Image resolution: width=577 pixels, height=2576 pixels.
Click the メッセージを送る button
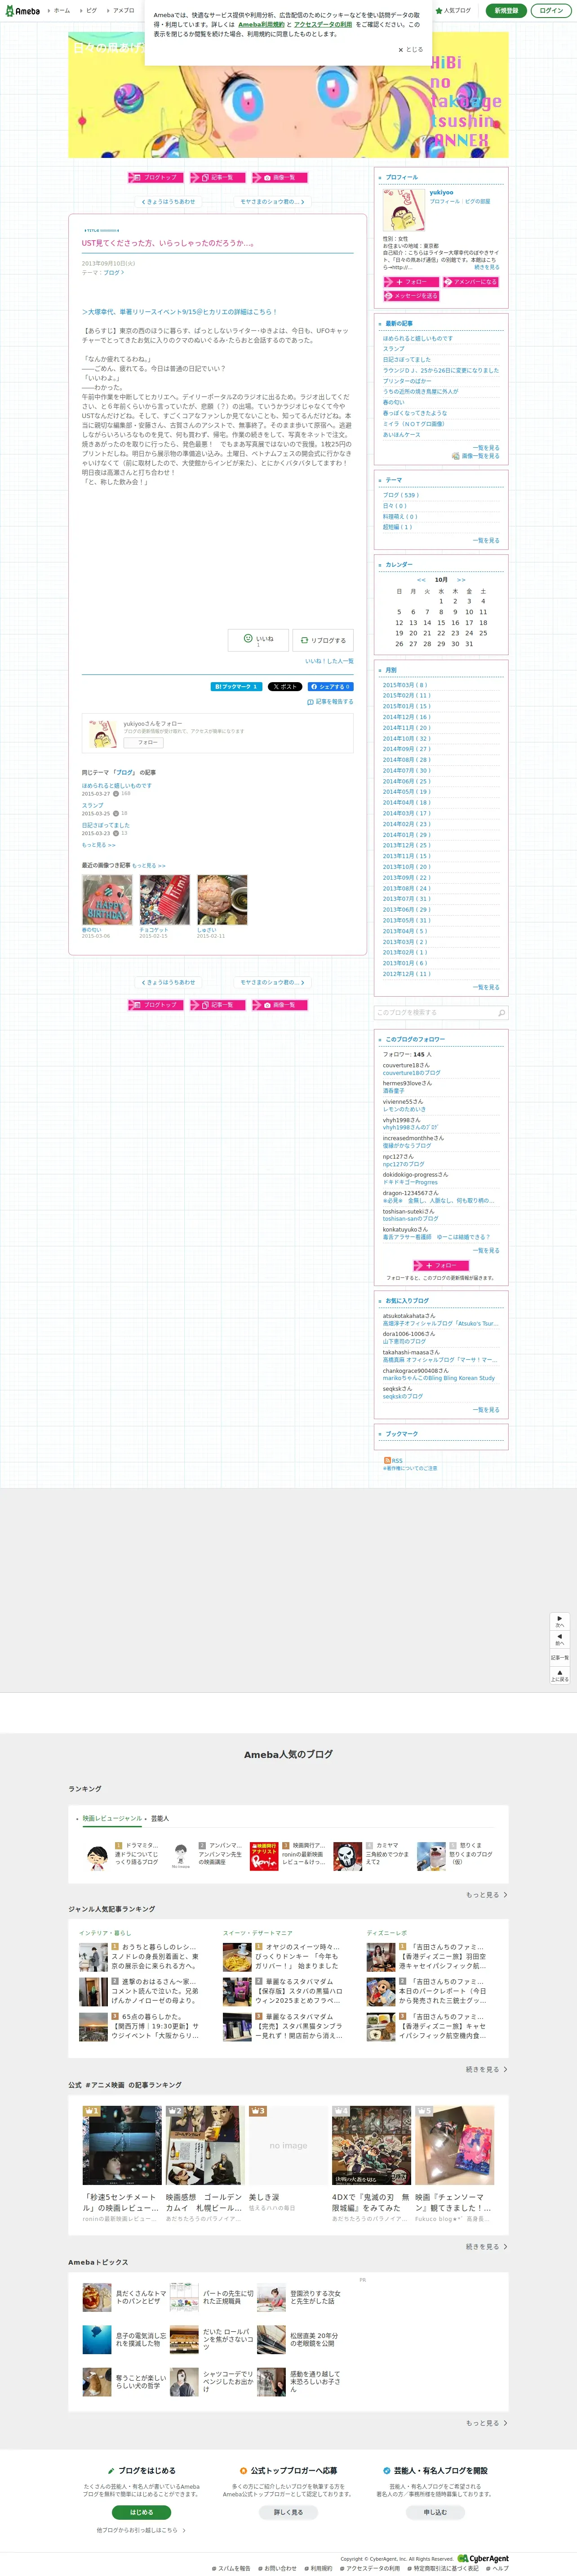tap(410, 296)
